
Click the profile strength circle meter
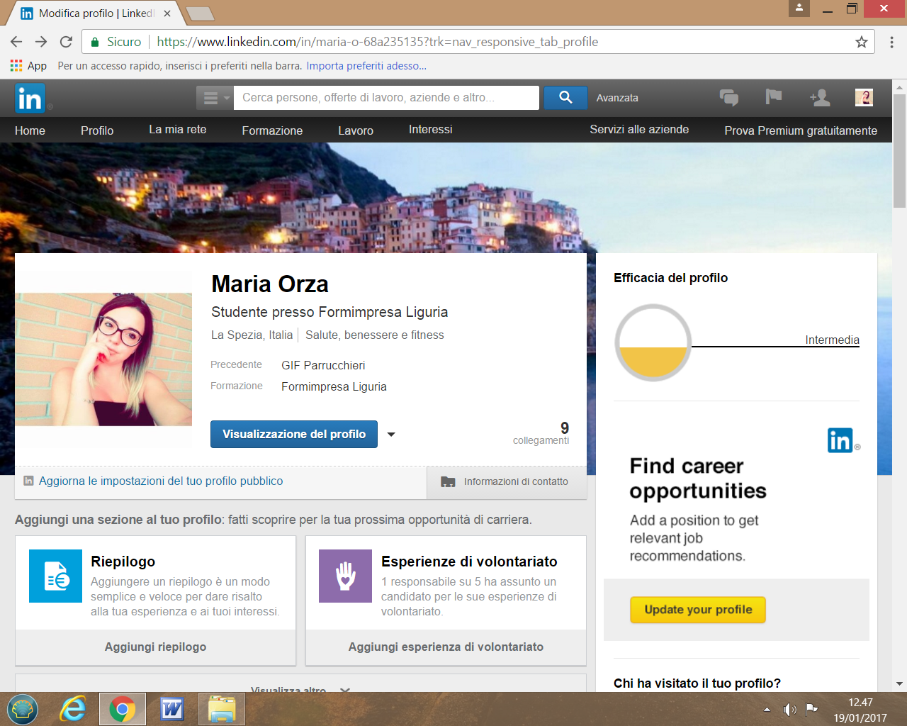653,343
